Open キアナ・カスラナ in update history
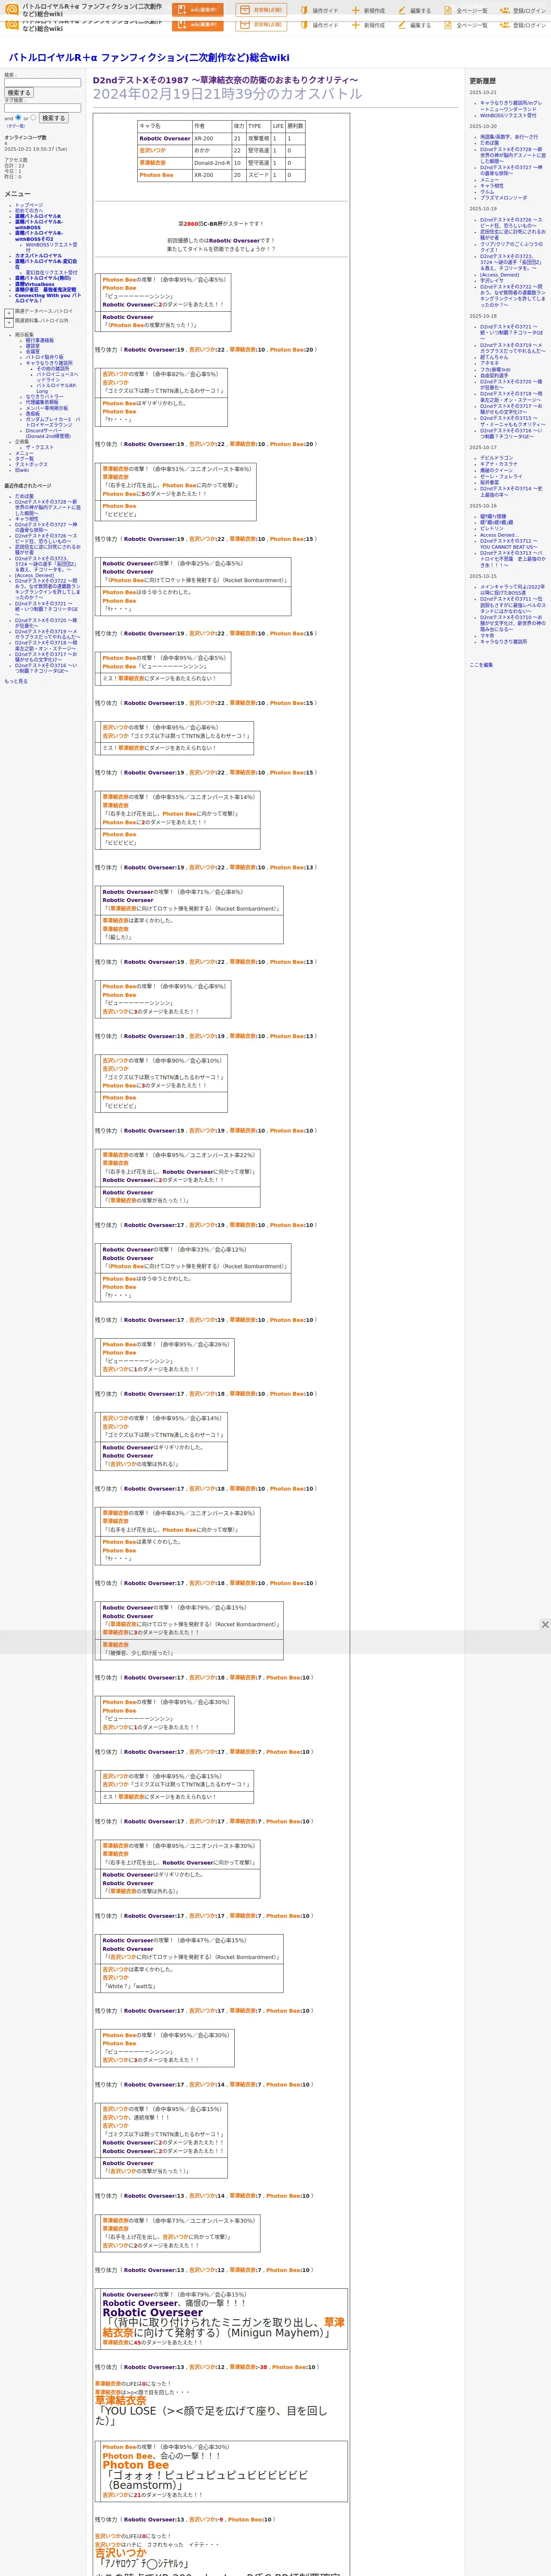Screen dimensions: 551x2576 (499, 464)
